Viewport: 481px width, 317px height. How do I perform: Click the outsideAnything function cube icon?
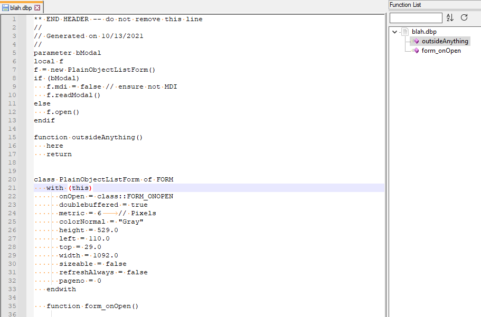417,41
